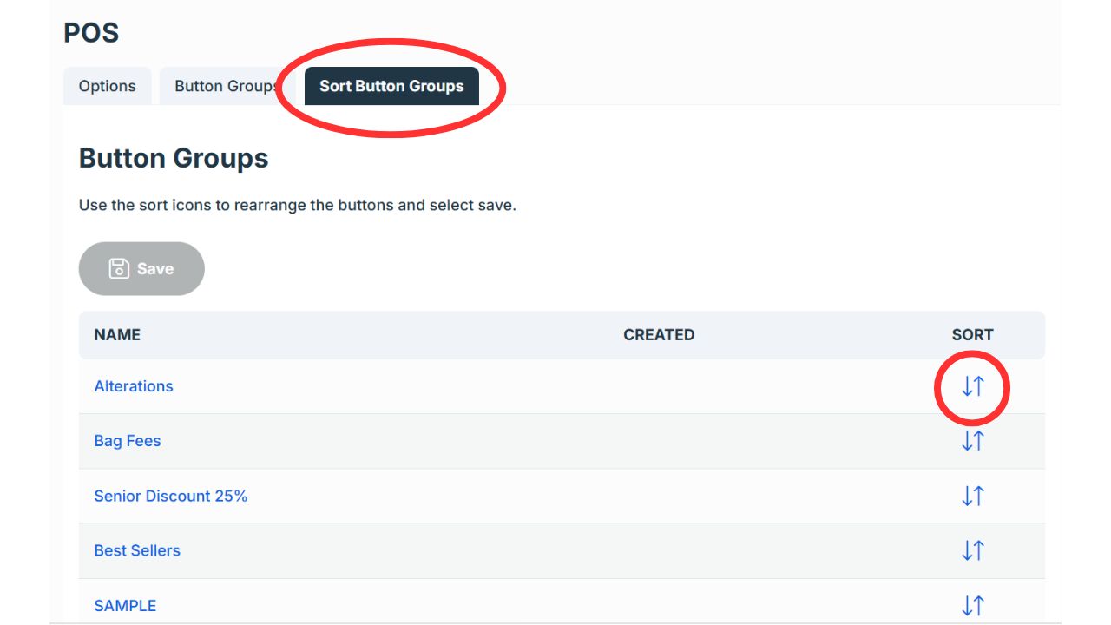Click the sort arrows for Alterations

(972, 386)
